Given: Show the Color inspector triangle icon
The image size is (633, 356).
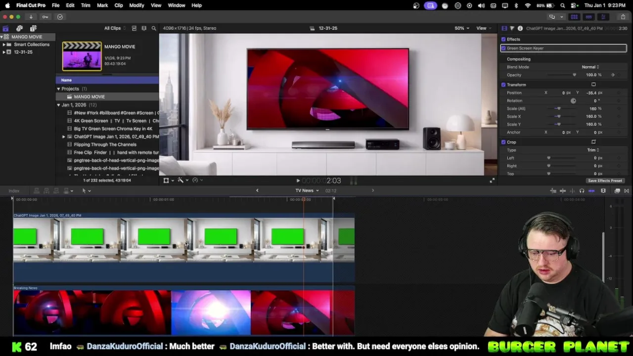Looking at the screenshot, I should [x=512, y=28].
